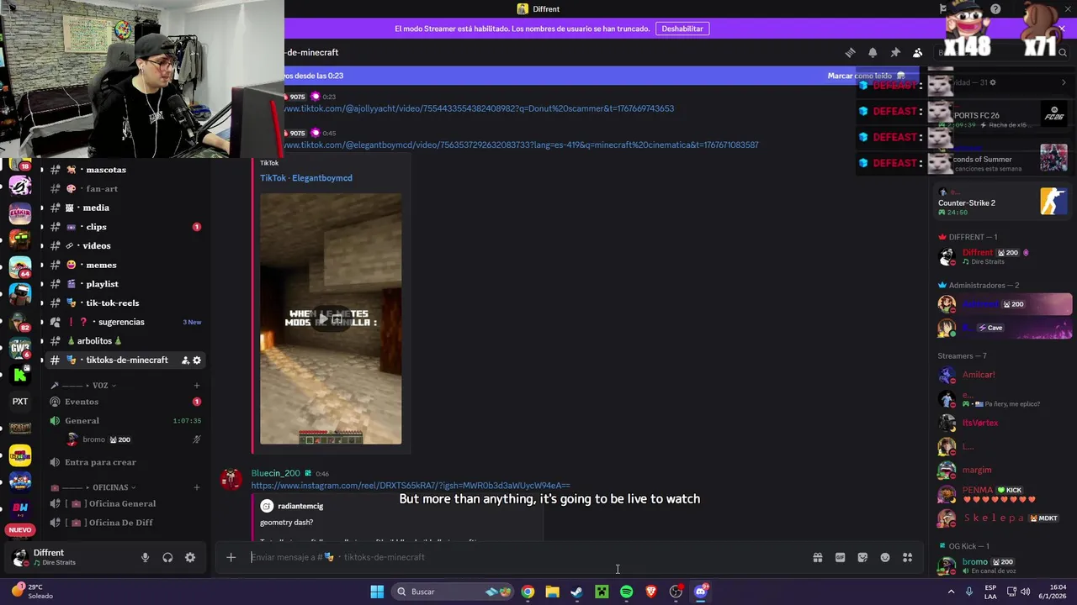Image resolution: width=1077 pixels, height=605 pixels.
Task: Mark channel as read (Marcar como leído)
Action: click(x=866, y=76)
